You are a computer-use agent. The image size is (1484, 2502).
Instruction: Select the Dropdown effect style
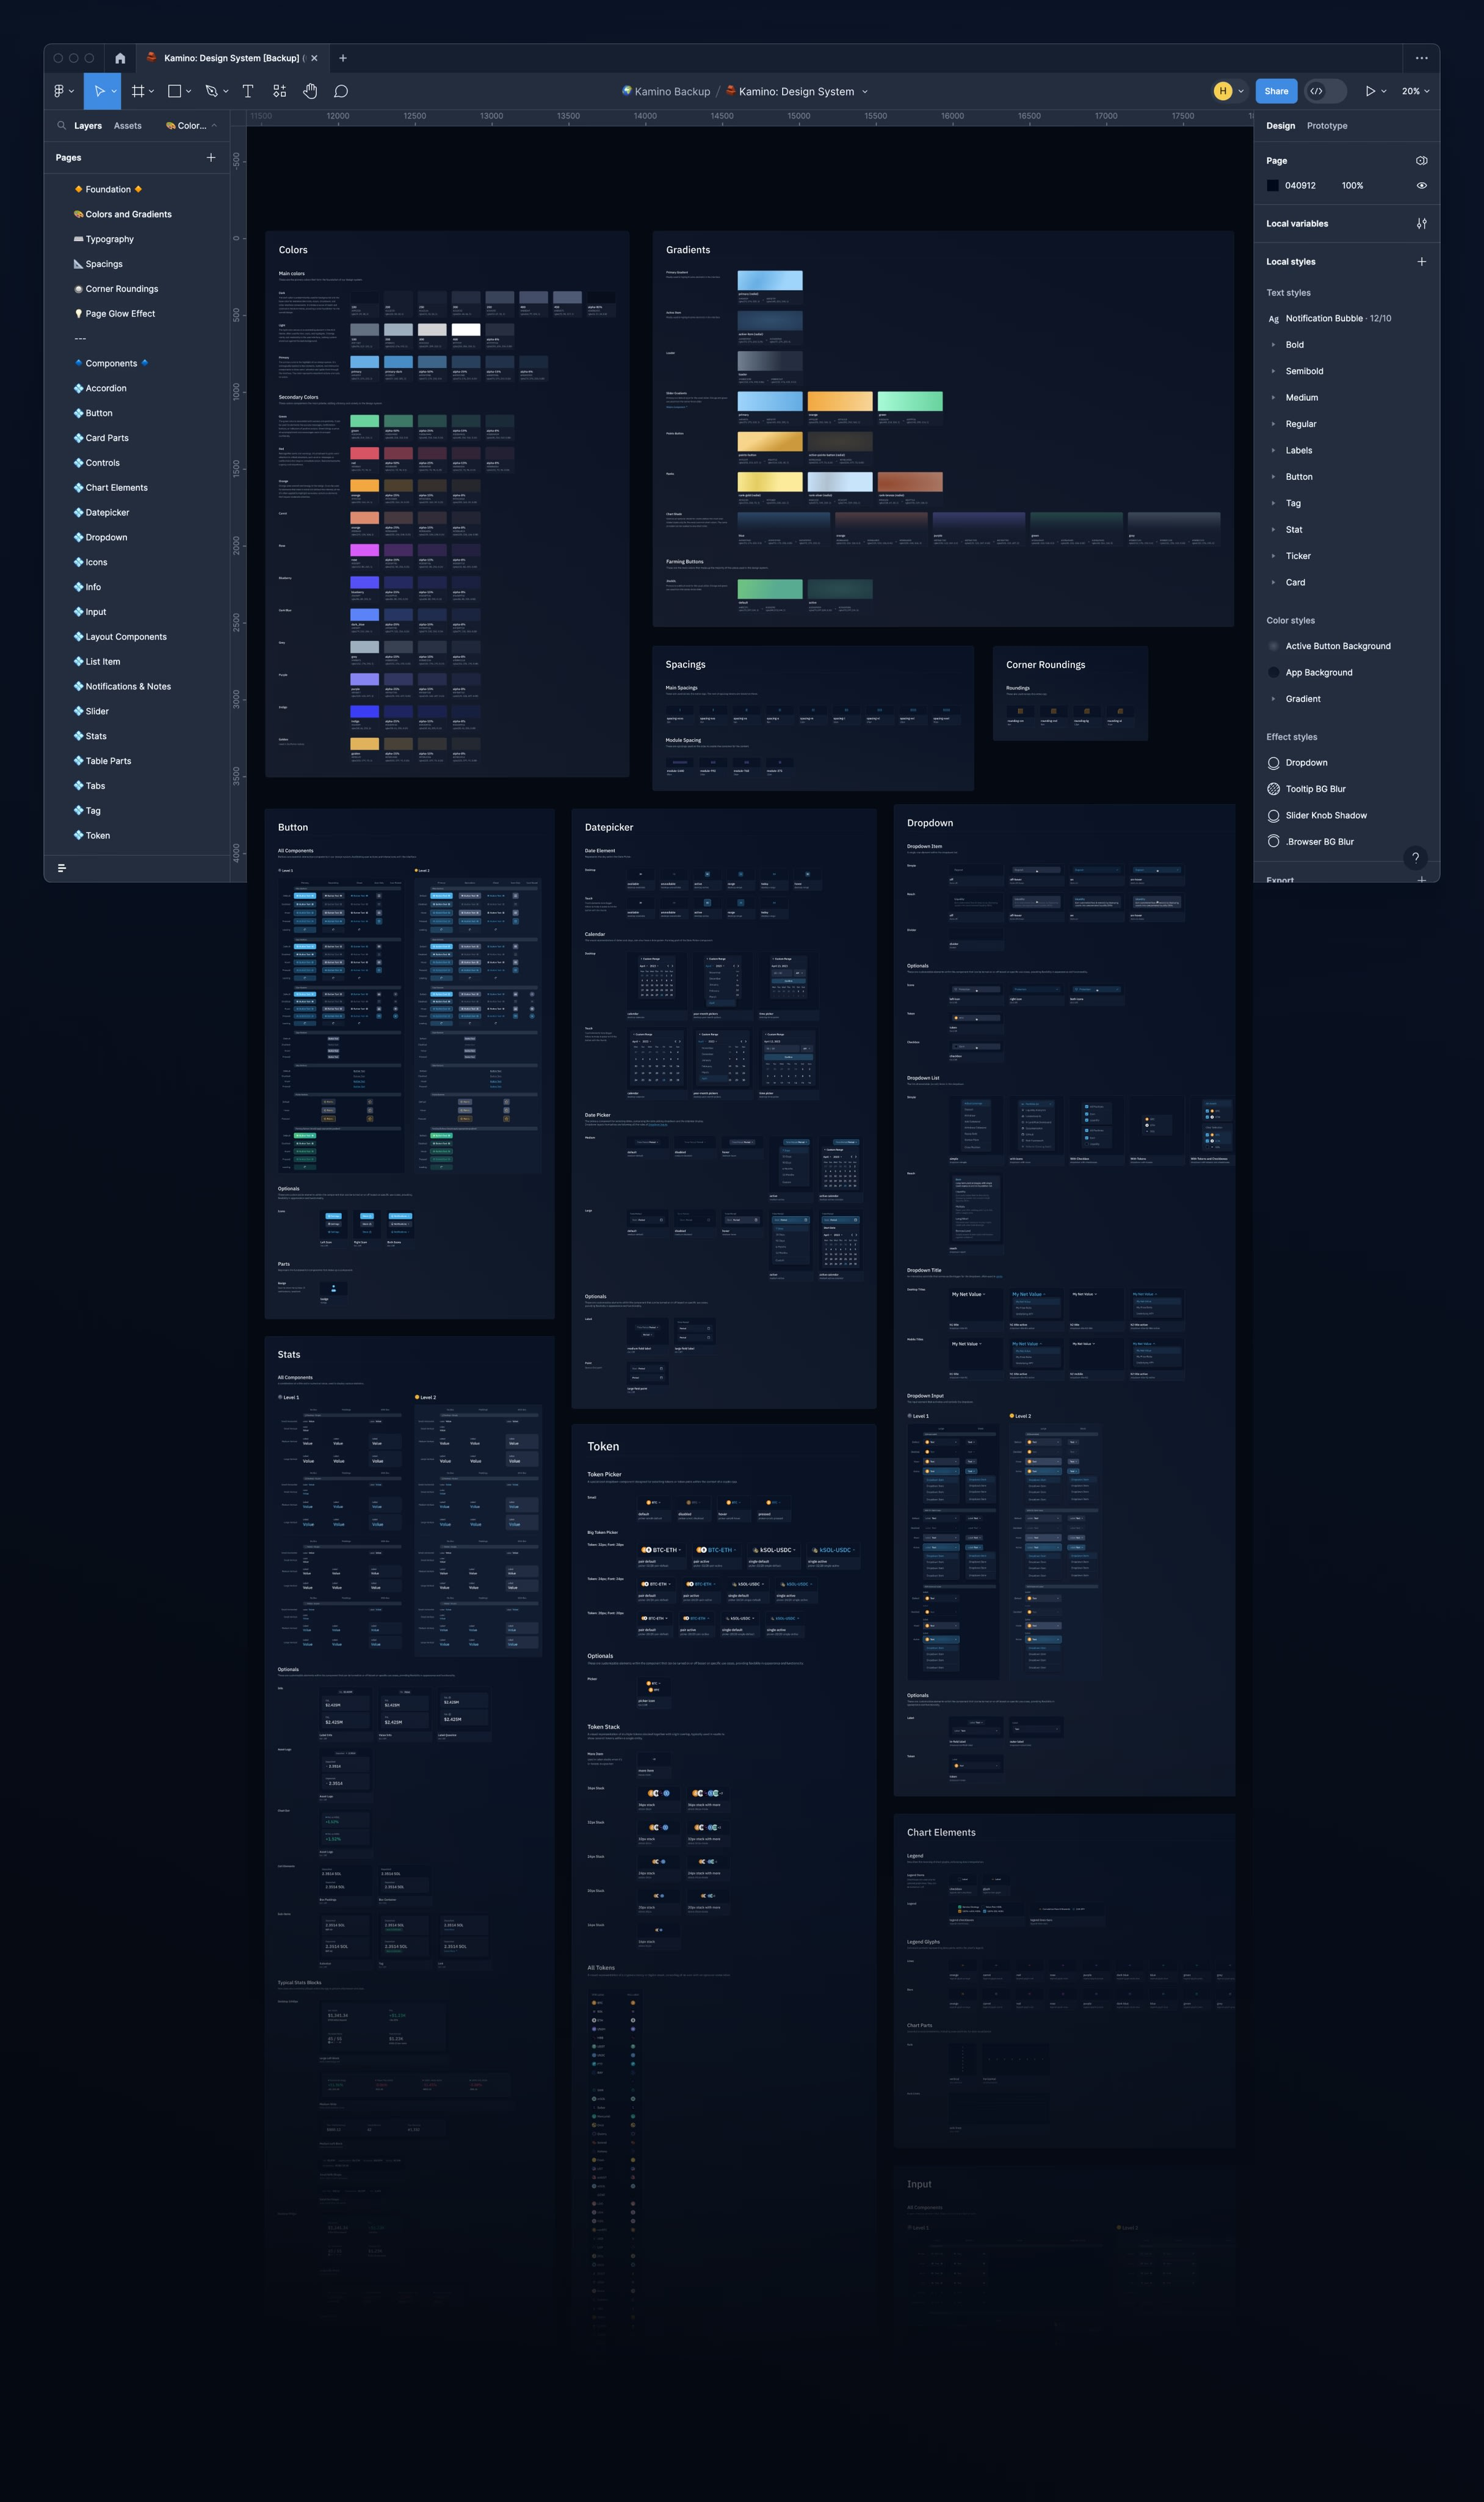tap(1306, 762)
